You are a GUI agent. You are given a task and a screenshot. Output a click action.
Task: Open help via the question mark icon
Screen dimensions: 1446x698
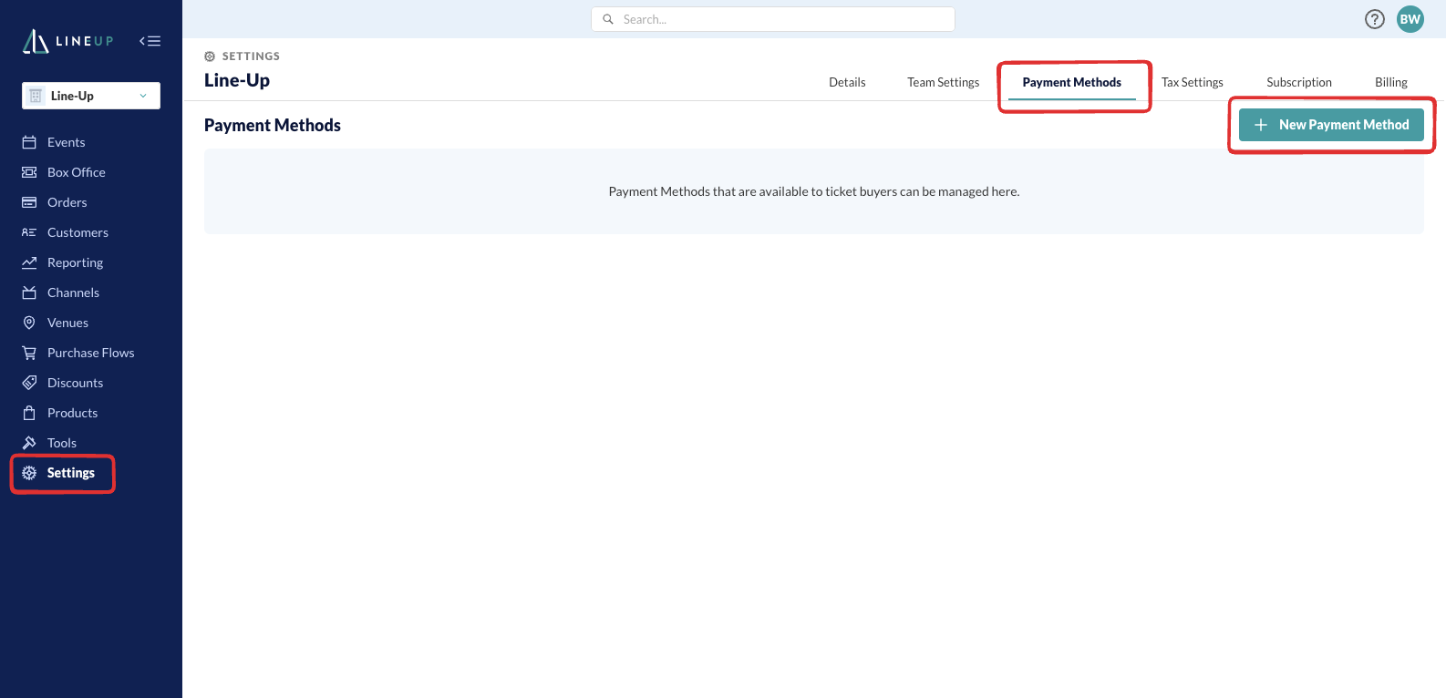pyautogui.click(x=1375, y=19)
